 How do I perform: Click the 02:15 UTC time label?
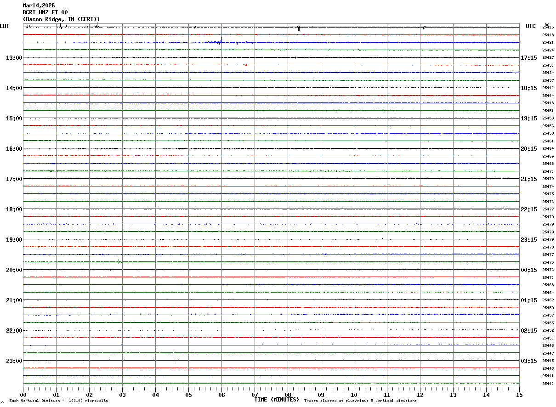pos(529,331)
